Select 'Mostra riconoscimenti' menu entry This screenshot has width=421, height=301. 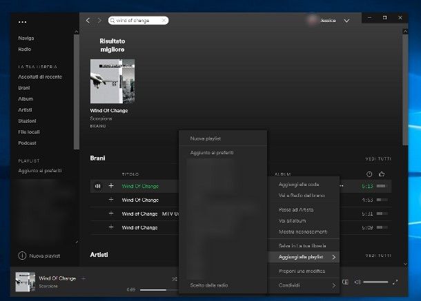(304, 231)
